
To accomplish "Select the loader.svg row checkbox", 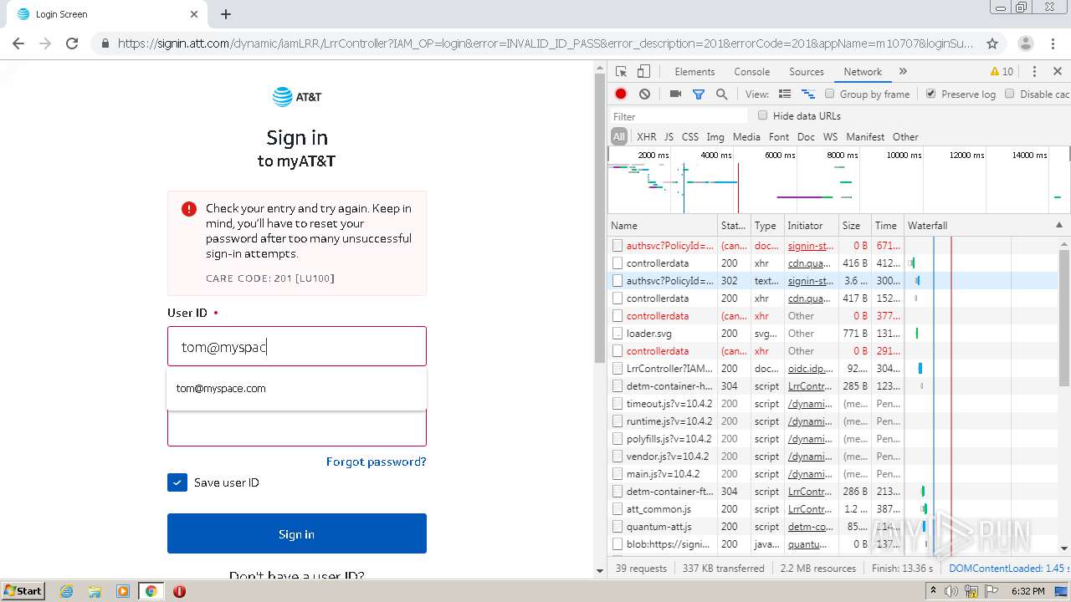I will point(617,334).
